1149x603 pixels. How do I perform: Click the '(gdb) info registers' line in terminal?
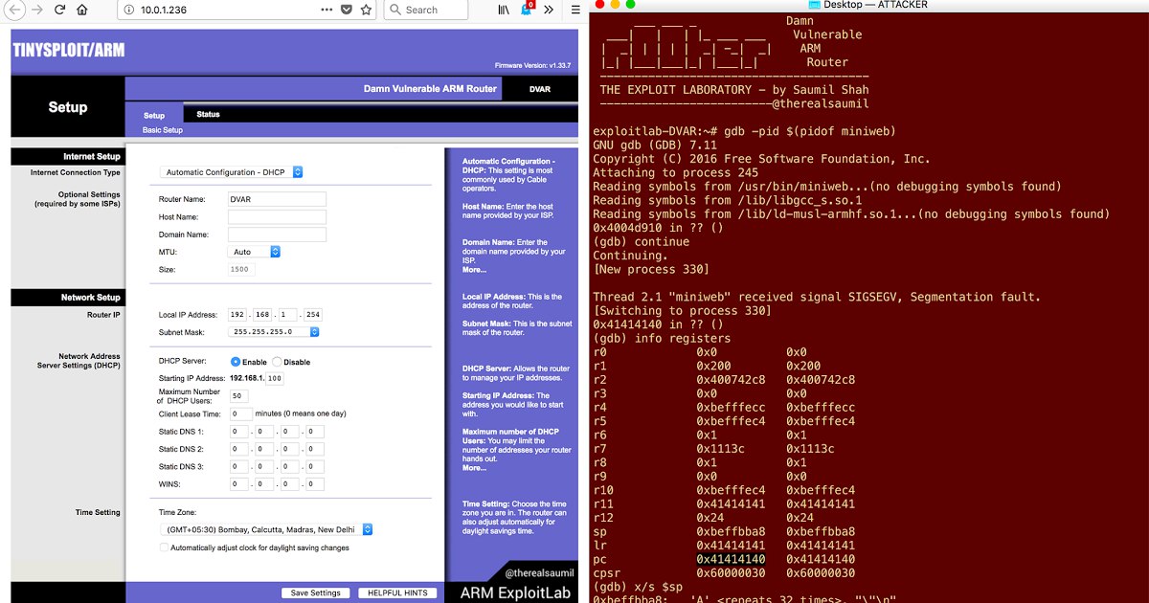pos(662,338)
